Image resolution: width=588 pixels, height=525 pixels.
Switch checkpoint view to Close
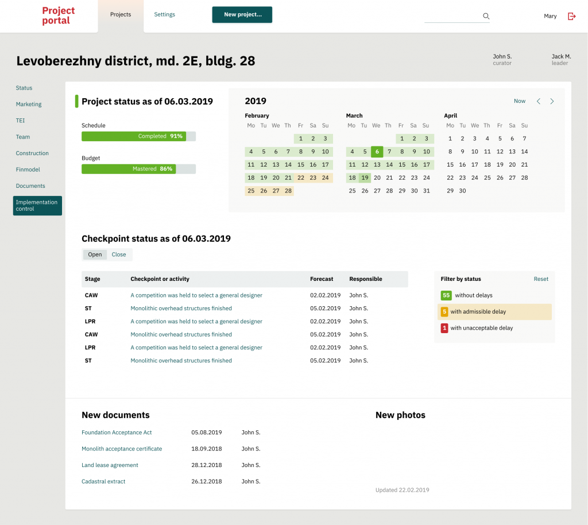click(119, 254)
